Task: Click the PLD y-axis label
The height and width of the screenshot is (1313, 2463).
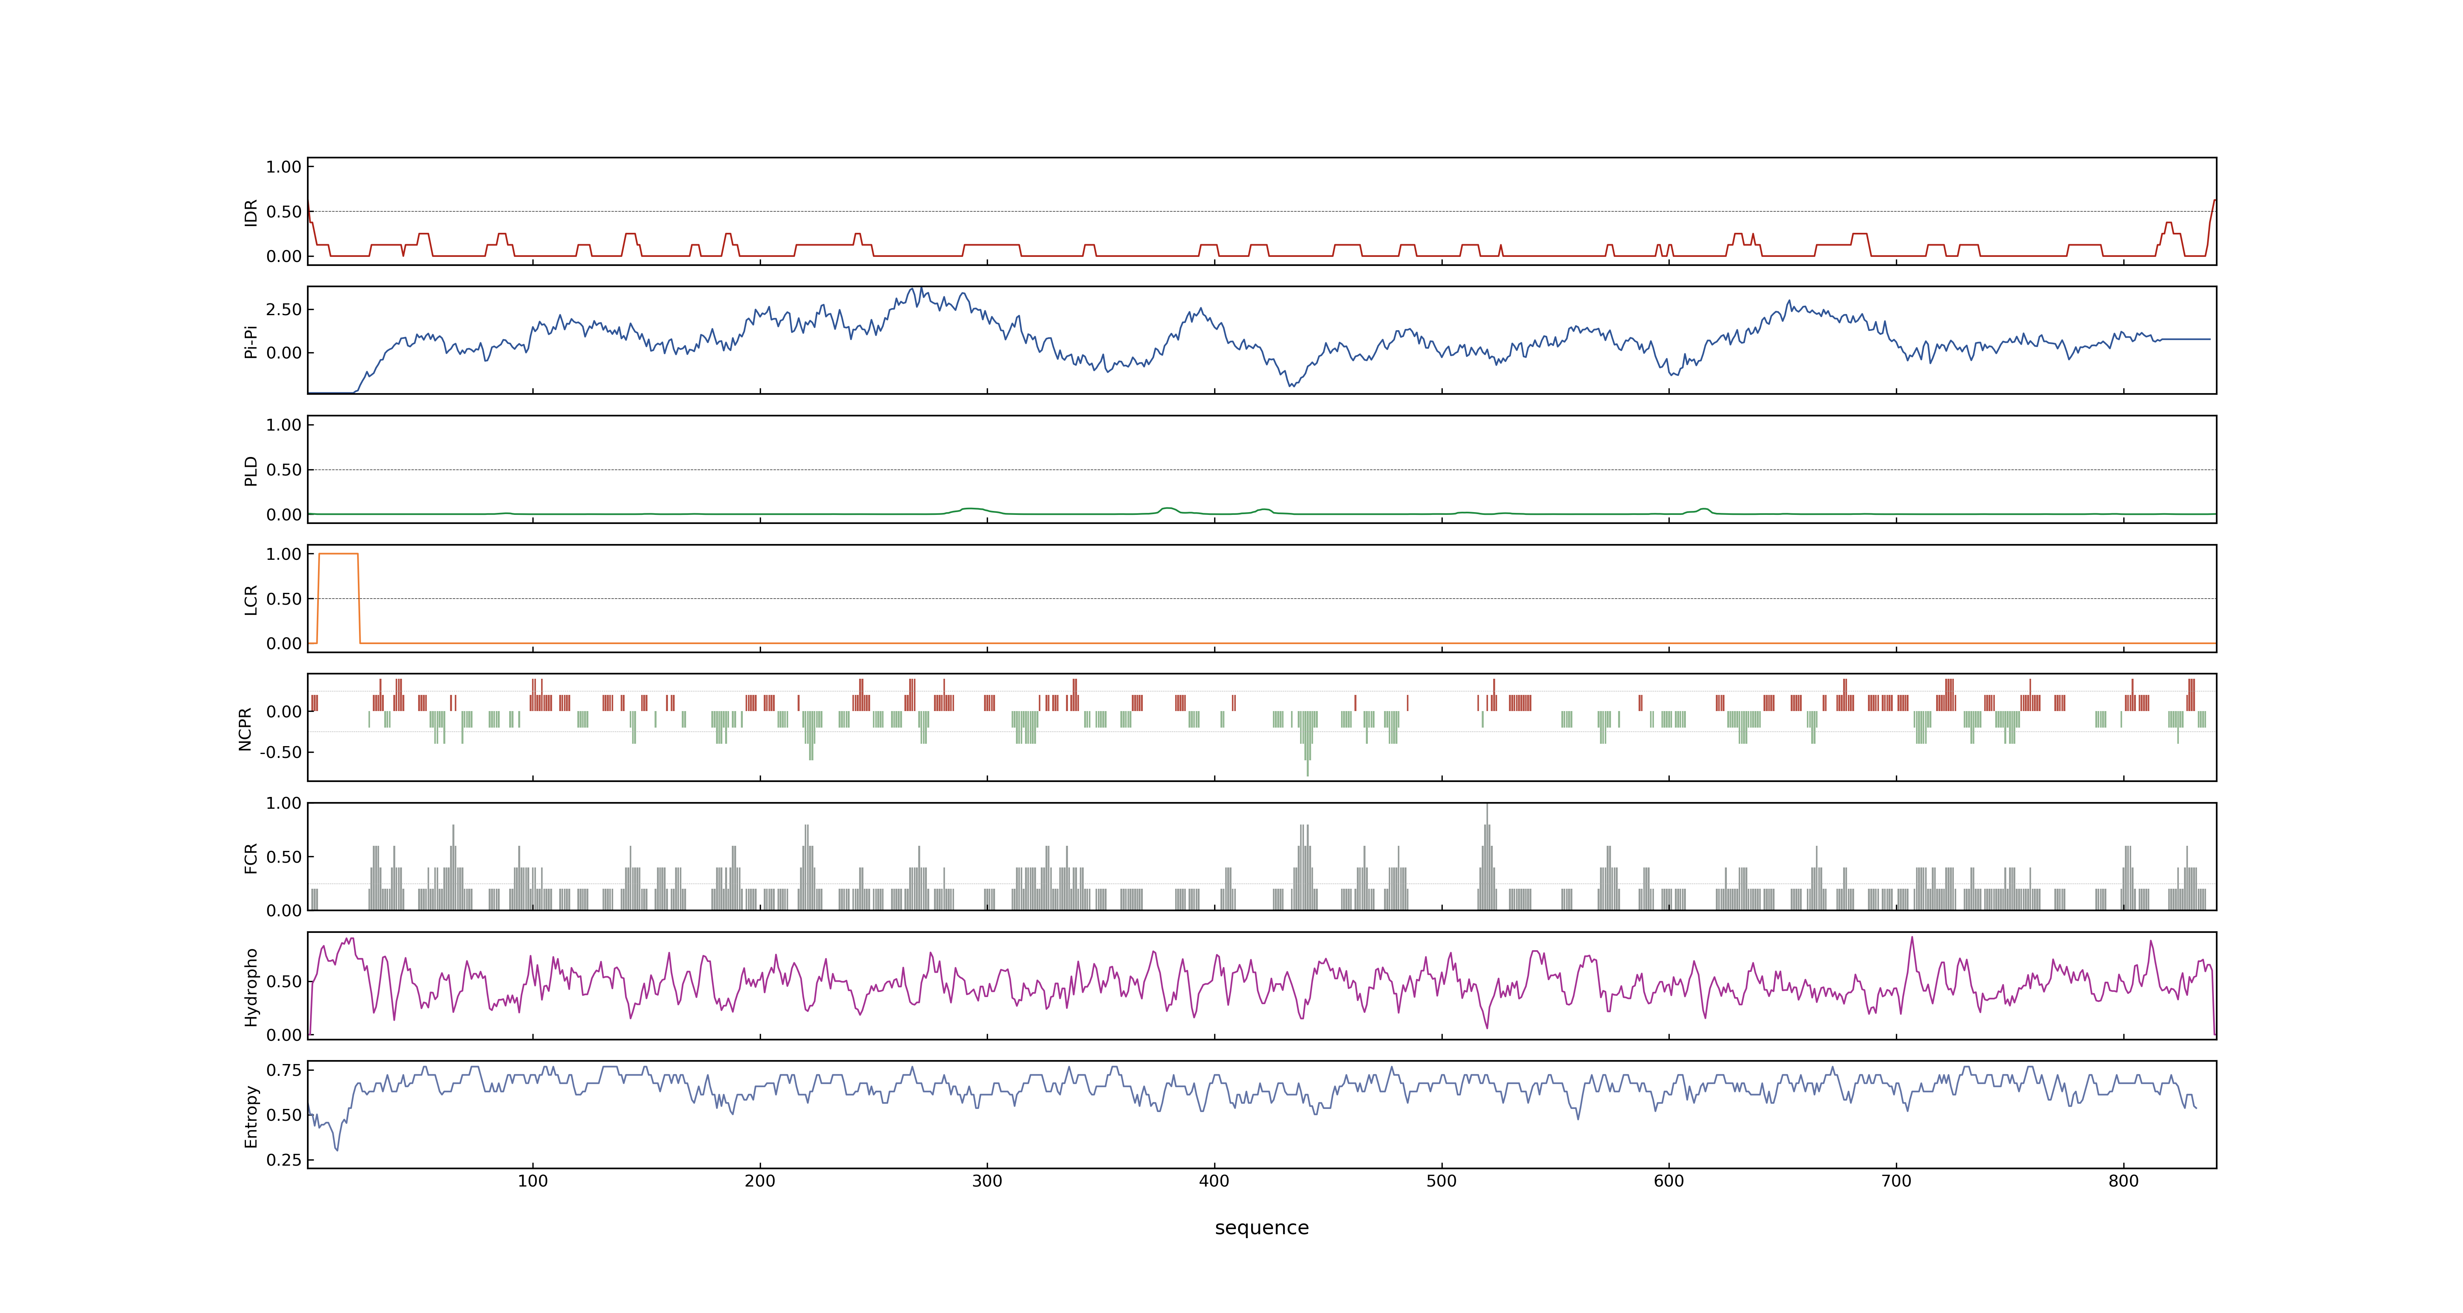Action: [x=251, y=470]
